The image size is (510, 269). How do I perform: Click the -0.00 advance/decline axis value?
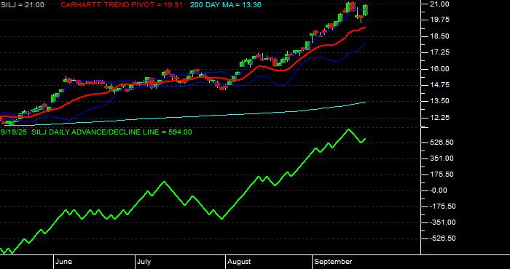click(x=438, y=190)
